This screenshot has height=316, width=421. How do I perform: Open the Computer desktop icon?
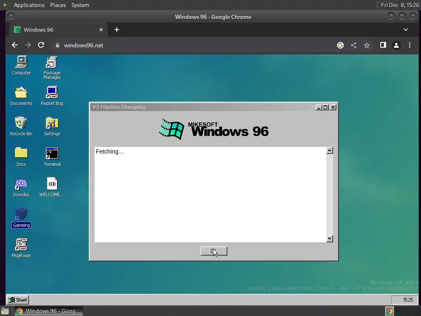click(21, 65)
